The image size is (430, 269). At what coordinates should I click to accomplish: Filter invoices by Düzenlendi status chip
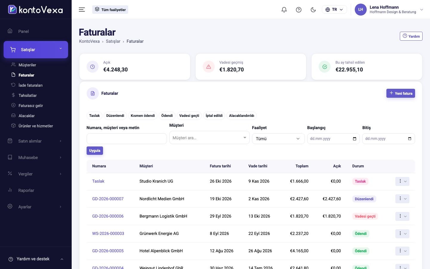point(115,116)
